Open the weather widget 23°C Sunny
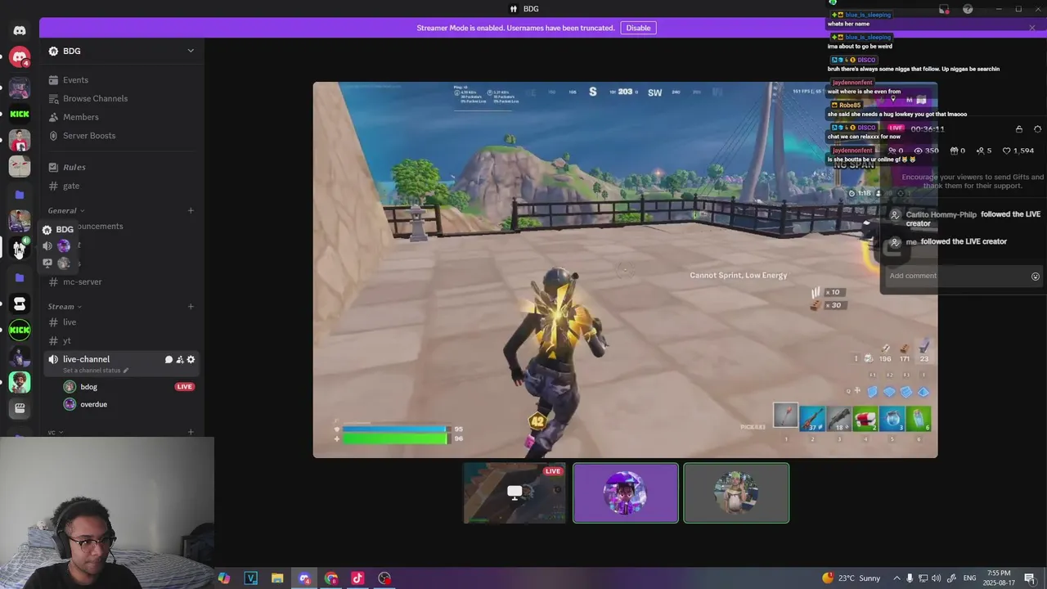The width and height of the screenshot is (1047, 589). click(852, 578)
